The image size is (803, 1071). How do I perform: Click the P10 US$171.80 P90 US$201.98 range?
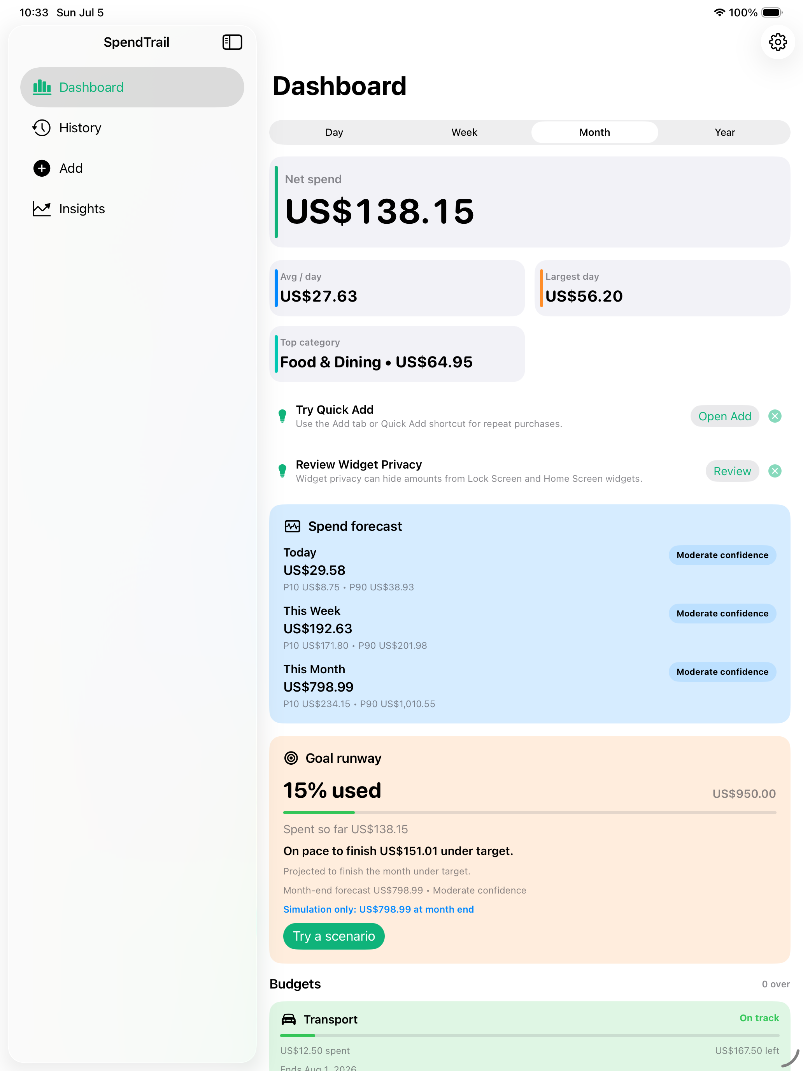(x=355, y=646)
